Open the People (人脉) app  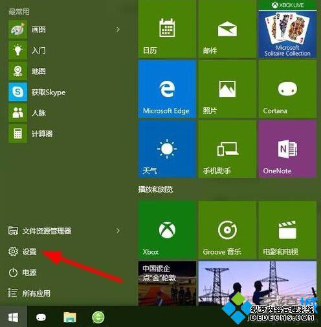17,112
